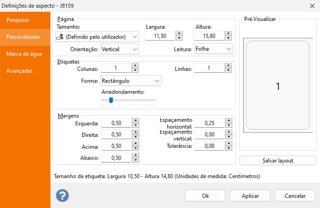320x208 pixels.
Task: Decrease Acima margin with down arrow
Action: pos(135,148)
